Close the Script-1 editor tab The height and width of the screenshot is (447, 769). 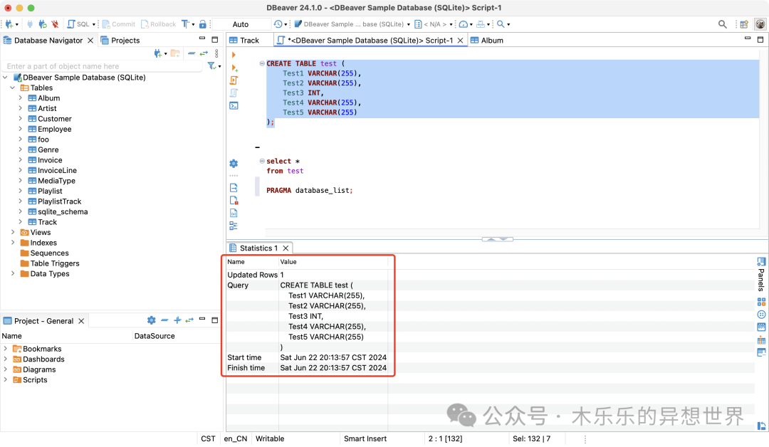[460, 40]
